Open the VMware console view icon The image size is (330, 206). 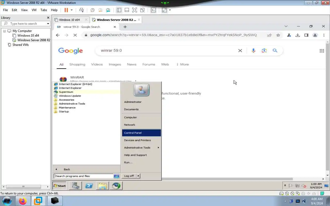tap(153, 10)
